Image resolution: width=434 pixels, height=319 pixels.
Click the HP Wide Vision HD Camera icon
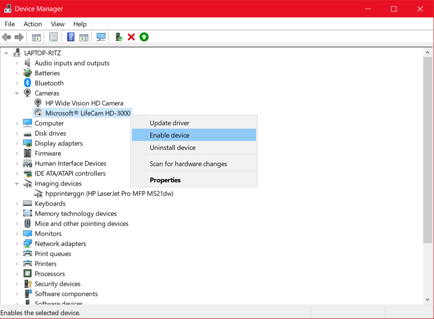tap(38, 103)
